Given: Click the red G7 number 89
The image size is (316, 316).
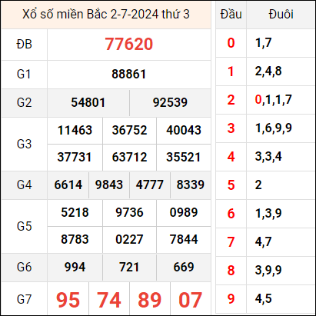Looking at the screenshot, I should point(150,300).
